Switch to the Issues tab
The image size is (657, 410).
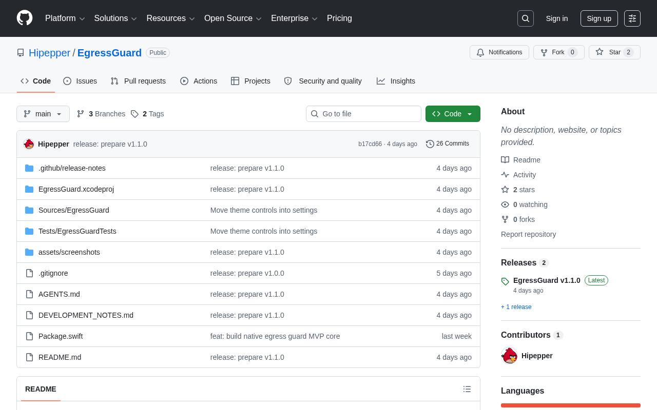[x=80, y=81]
